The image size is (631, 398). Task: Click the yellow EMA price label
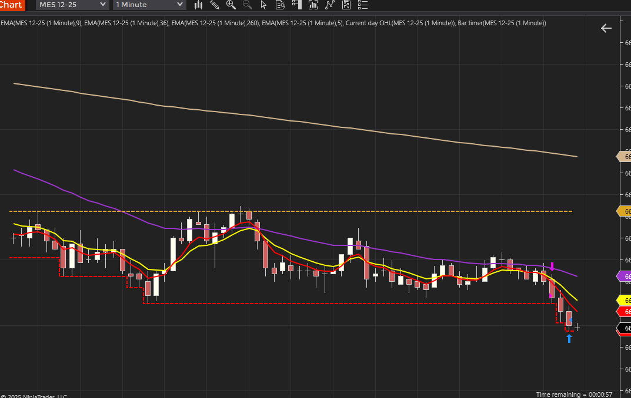click(x=624, y=301)
